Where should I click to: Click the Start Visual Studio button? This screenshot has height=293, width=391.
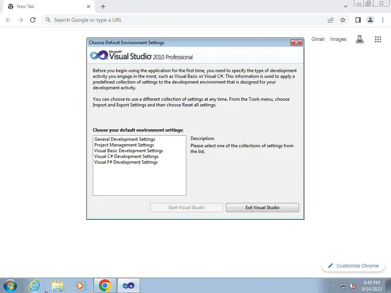186,208
